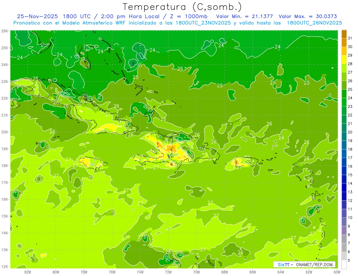
Task: Click the '68W' longitude axis label
Action: point(225,272)
